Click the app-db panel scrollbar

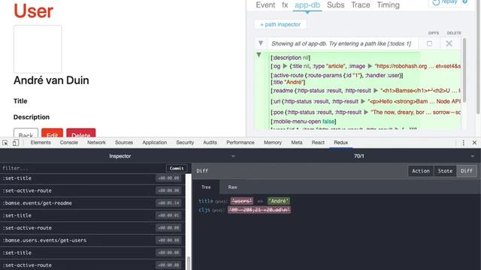tap(464, 70)
